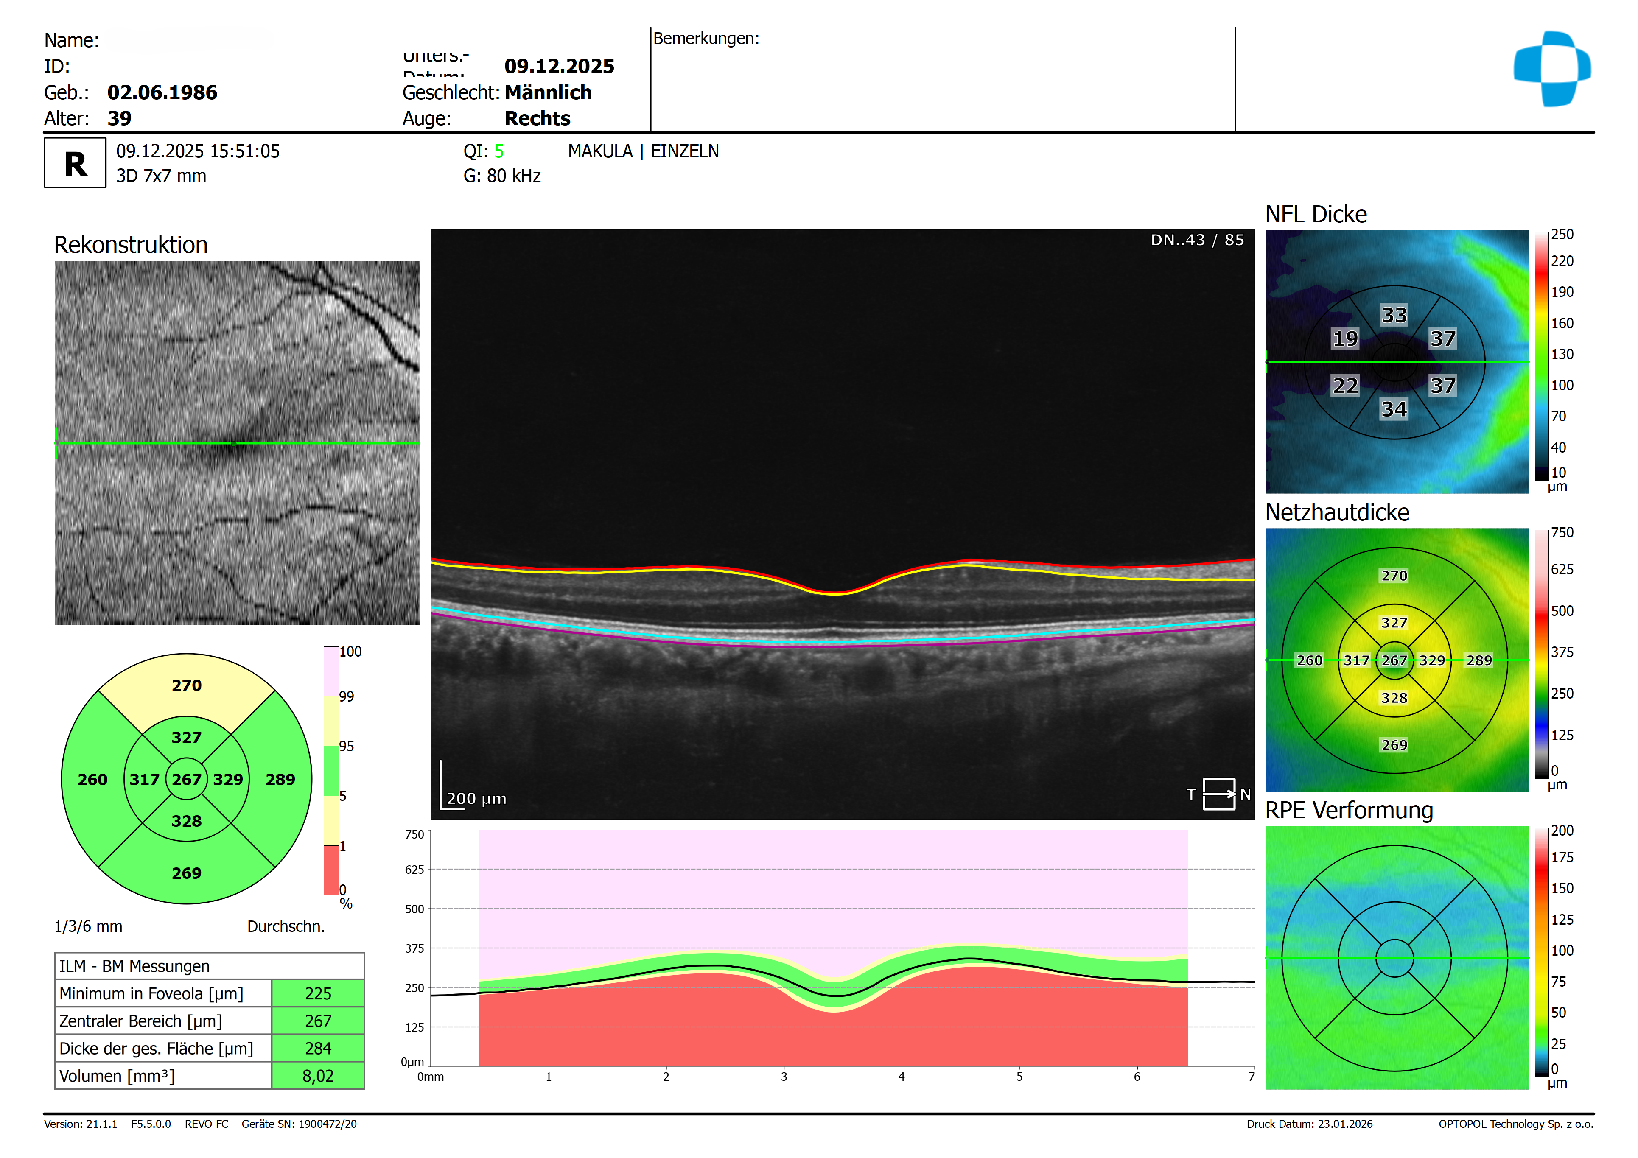Click the Minimum in Foveola value 225
This screenshot has height=1158, width=1638.
pos(317,993)
